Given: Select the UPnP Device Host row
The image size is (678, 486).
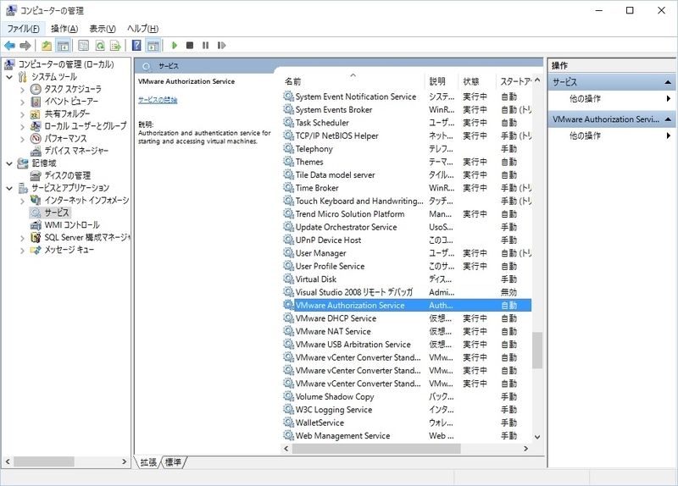Looking at the screenshot, I should click(407, 240).
